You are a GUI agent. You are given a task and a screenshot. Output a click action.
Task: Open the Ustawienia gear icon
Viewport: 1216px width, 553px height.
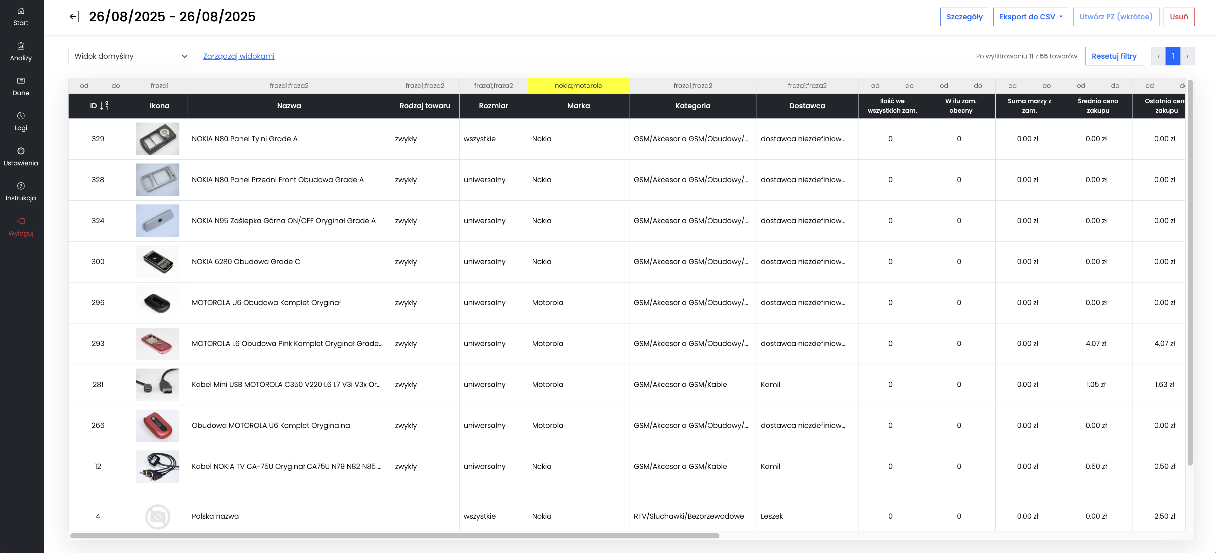(x=21, y=151)
